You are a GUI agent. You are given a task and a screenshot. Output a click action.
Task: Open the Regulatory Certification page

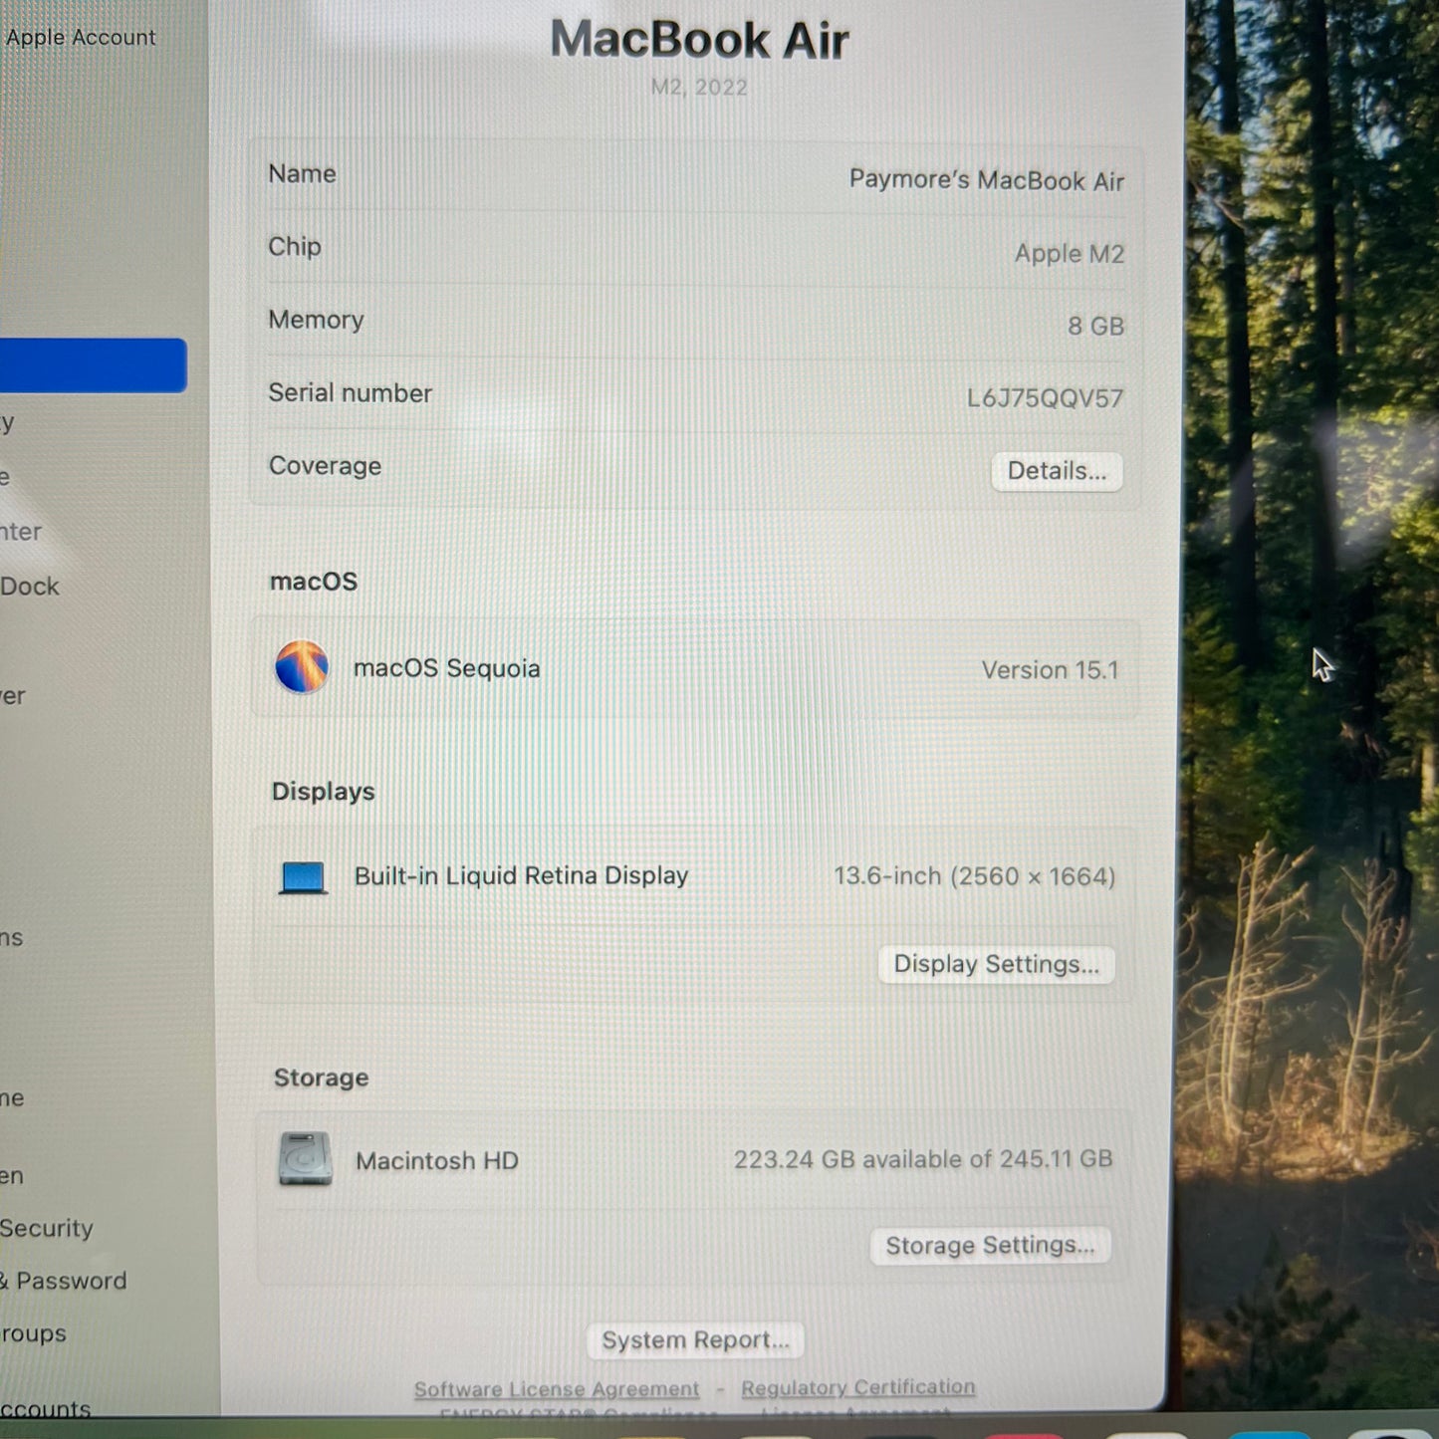click(x=857, y=1386)
